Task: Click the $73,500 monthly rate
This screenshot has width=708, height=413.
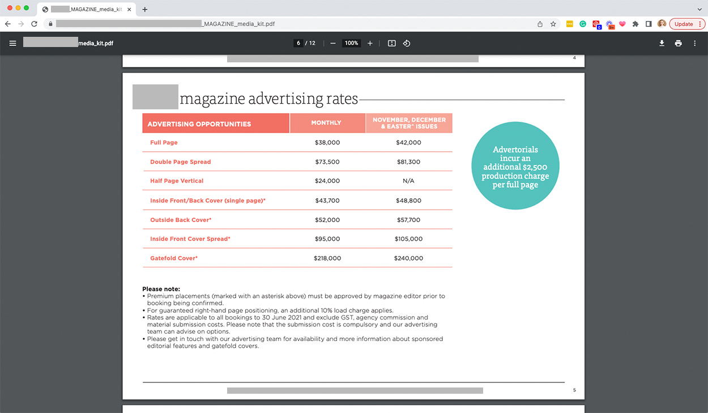Action: tap(327, 162)
